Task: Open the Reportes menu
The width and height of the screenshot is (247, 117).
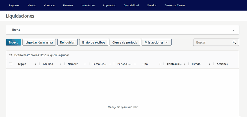Action: coord(14,5)
